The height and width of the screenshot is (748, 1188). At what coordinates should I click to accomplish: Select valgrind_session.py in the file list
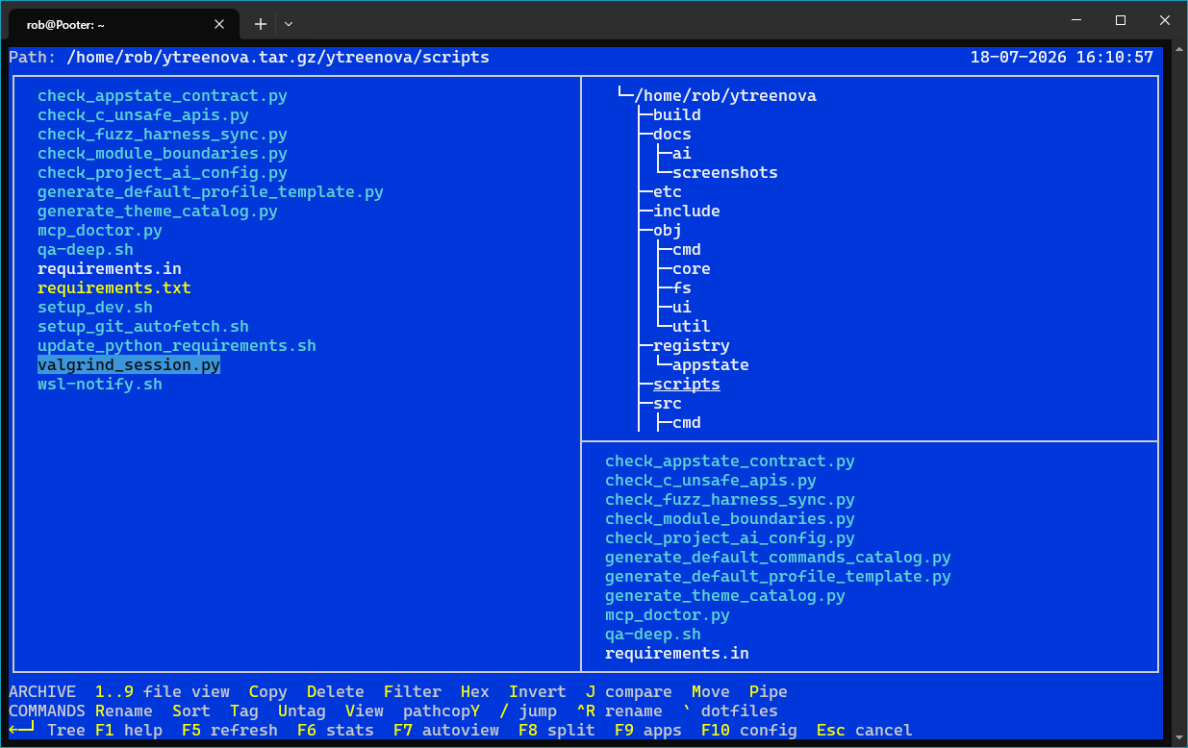(x=129, y=365)
